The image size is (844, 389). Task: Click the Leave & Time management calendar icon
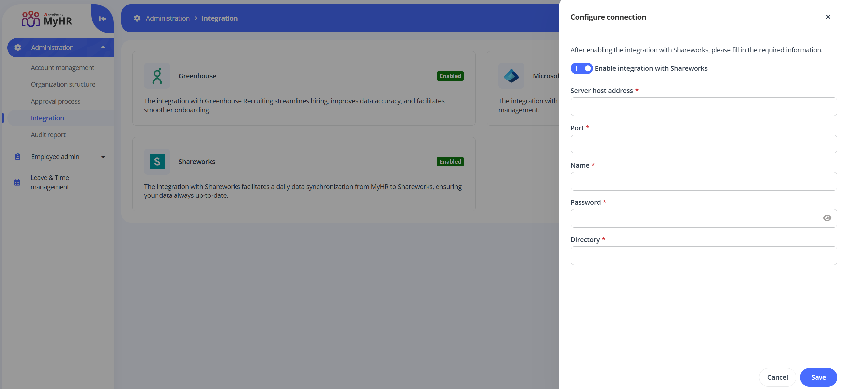pyautogui.click(x=17, y=182)
